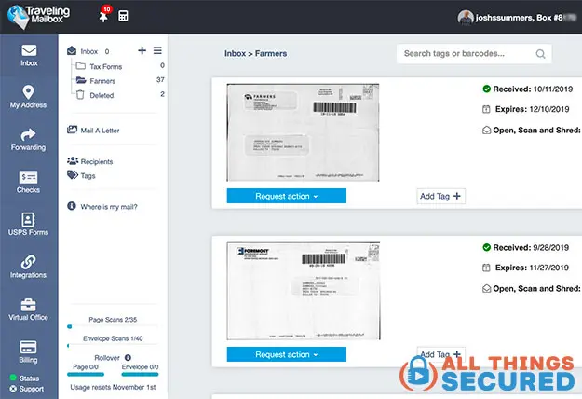582x399 pixels.
Task: Click the Expires: 11/27/2019 text
Action: 532,268
